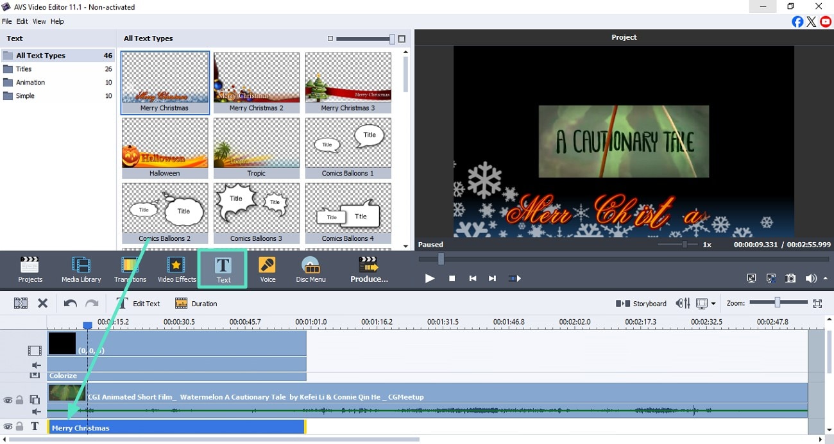Viewport: 834px width, 444px height.
Task: Select the Animation folder
Action: (58, 82)
